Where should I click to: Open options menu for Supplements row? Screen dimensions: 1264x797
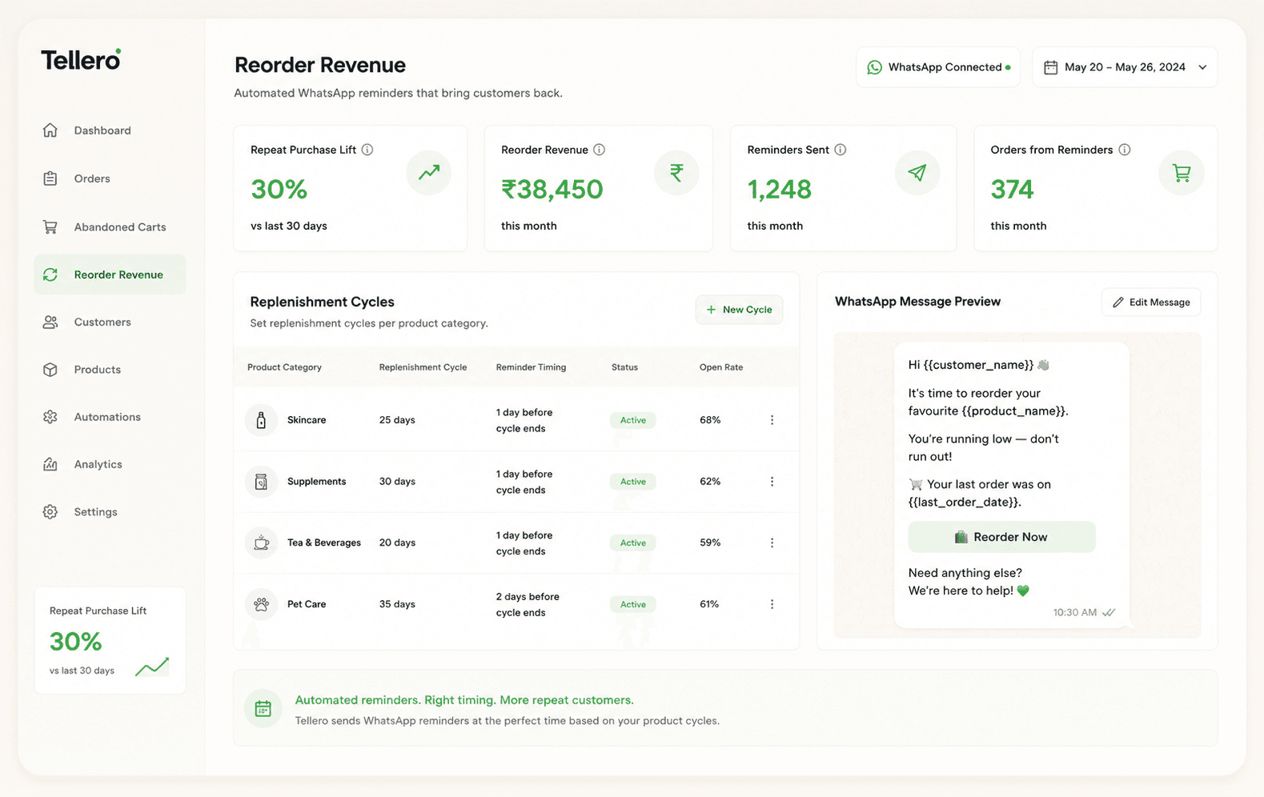[x=772, y=482]
